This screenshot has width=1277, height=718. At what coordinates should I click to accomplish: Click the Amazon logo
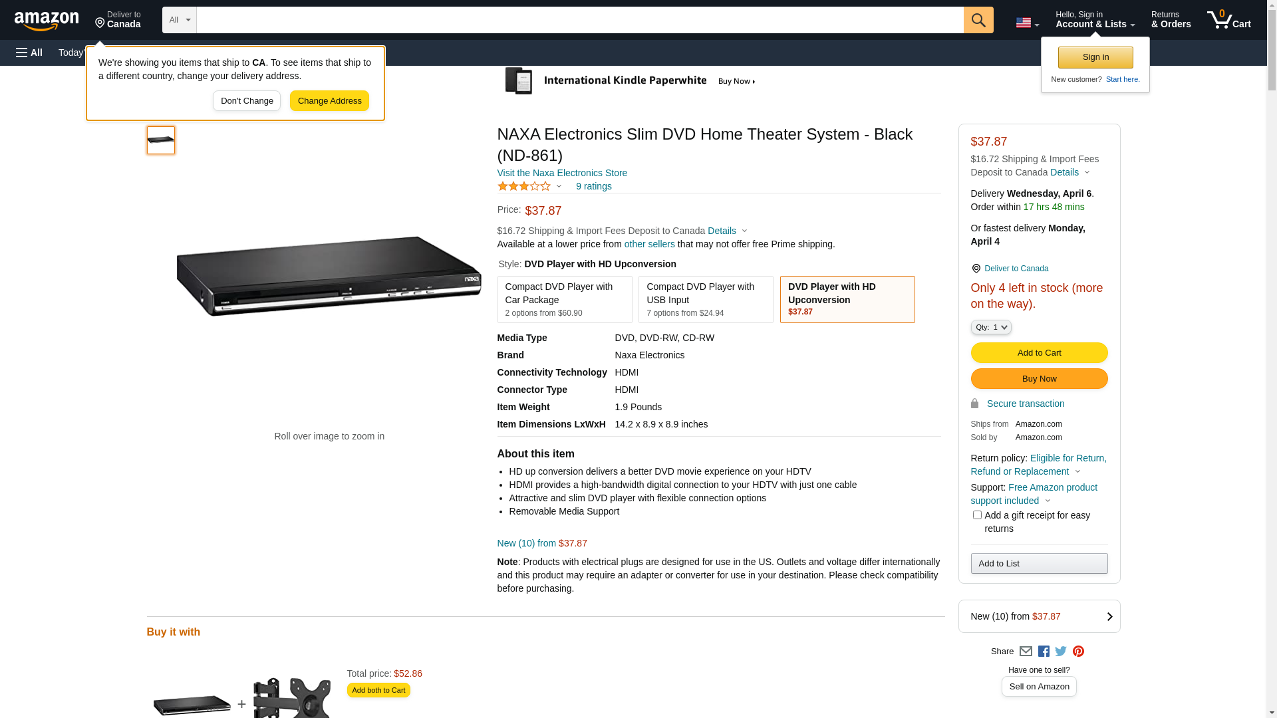(47, 21)
